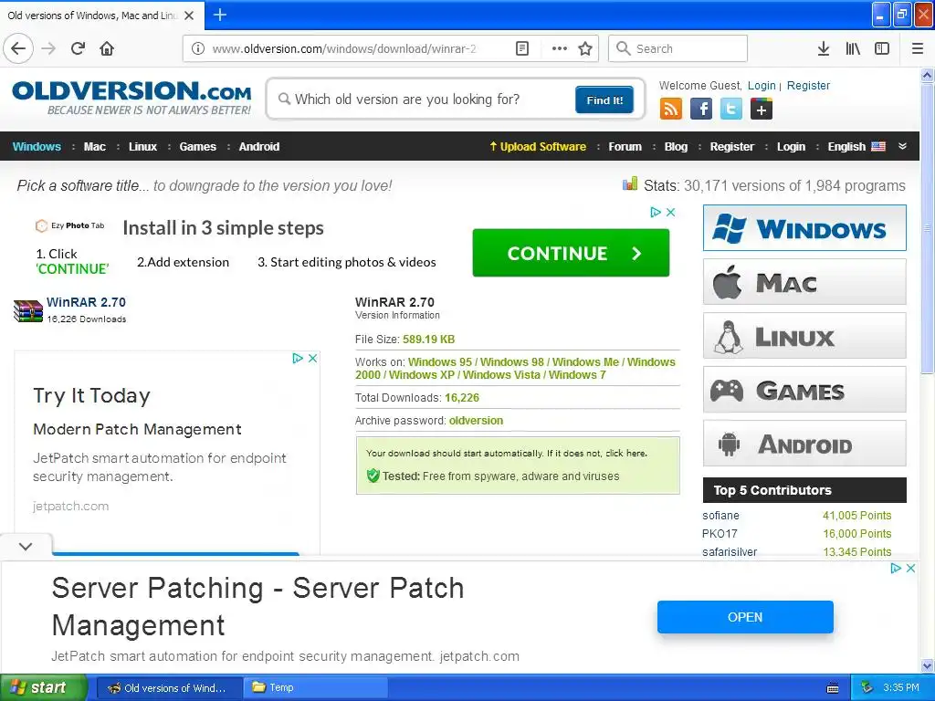Go back with the browser back arrow
935x701 pixels.
click(x=18, y=48)
